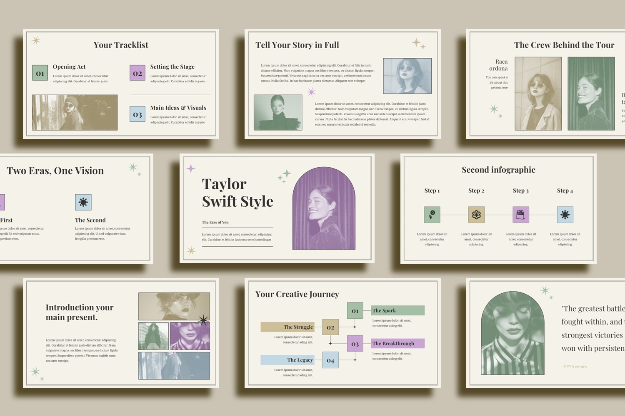The height and width of the screenshot is (416, 625).
Task: Click the Taylor Swift Style title
Action: pyautogui.click(x=237, y=193)
